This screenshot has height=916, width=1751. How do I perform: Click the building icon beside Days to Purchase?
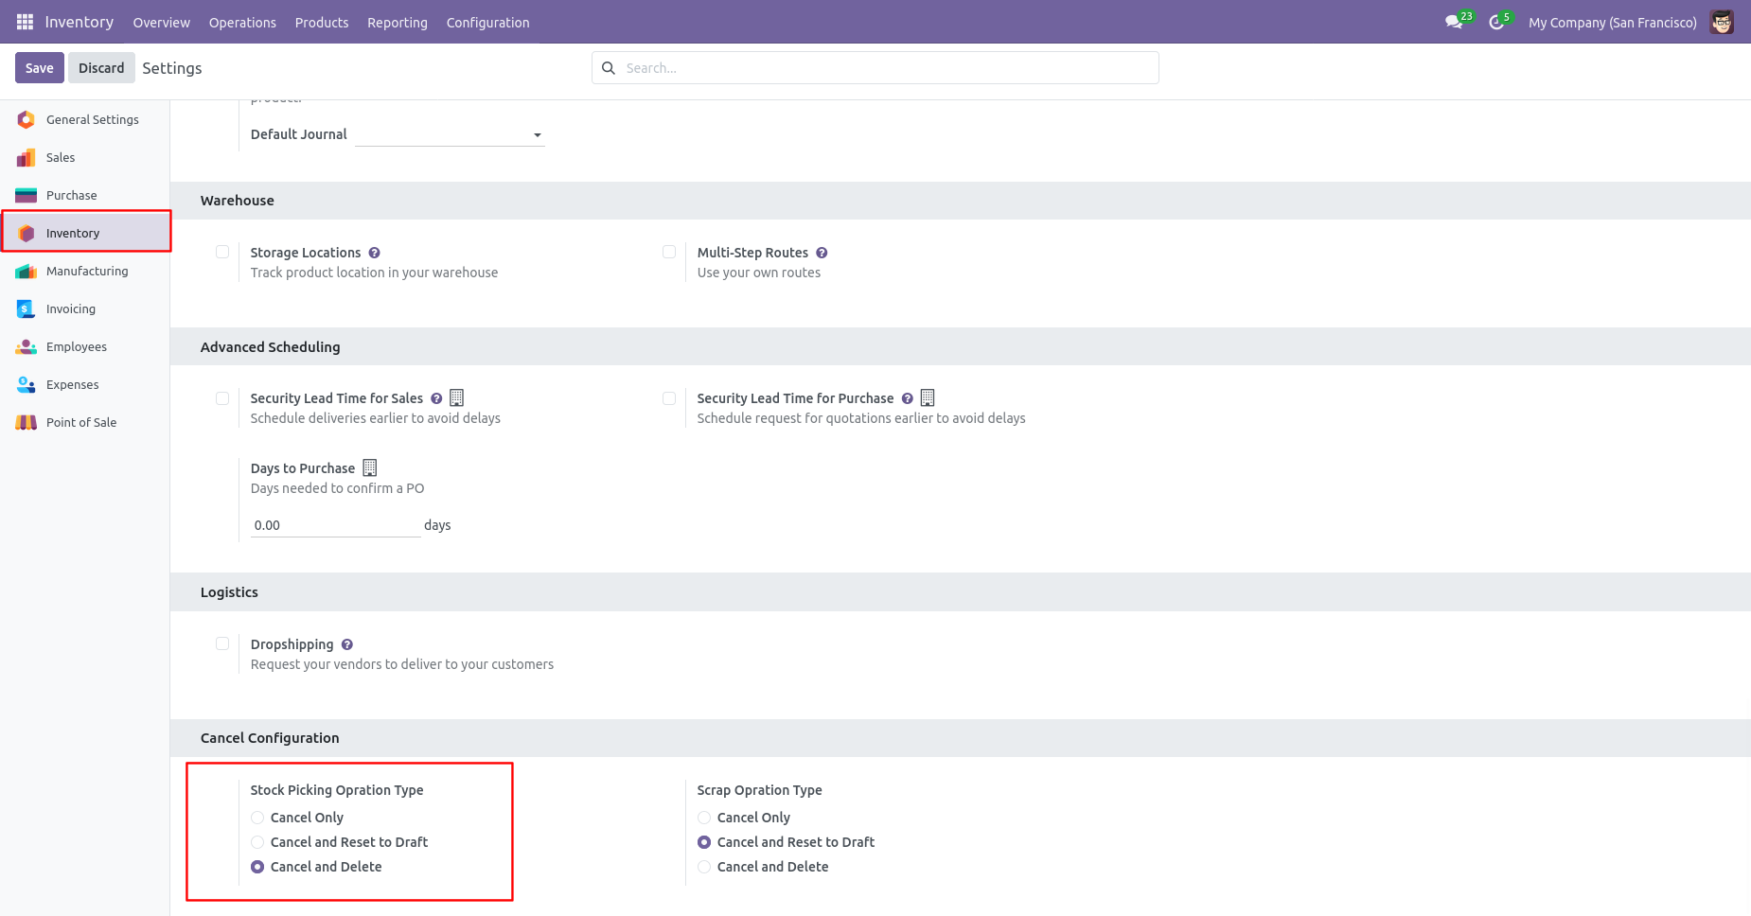point(370,467)
